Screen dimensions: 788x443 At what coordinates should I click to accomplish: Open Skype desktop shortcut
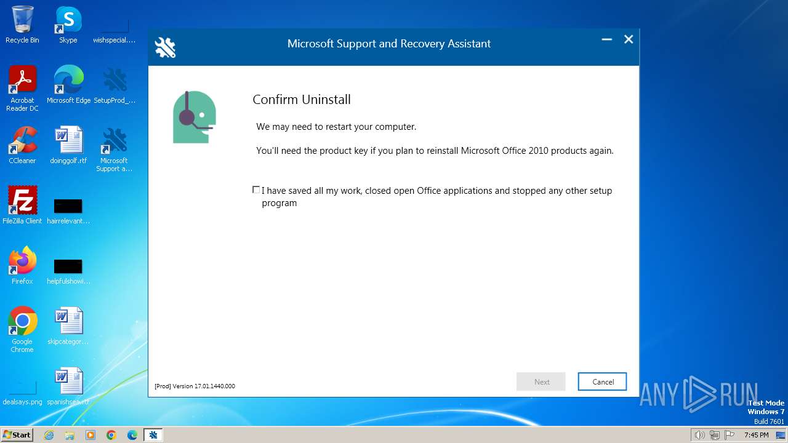click(68, 25)
